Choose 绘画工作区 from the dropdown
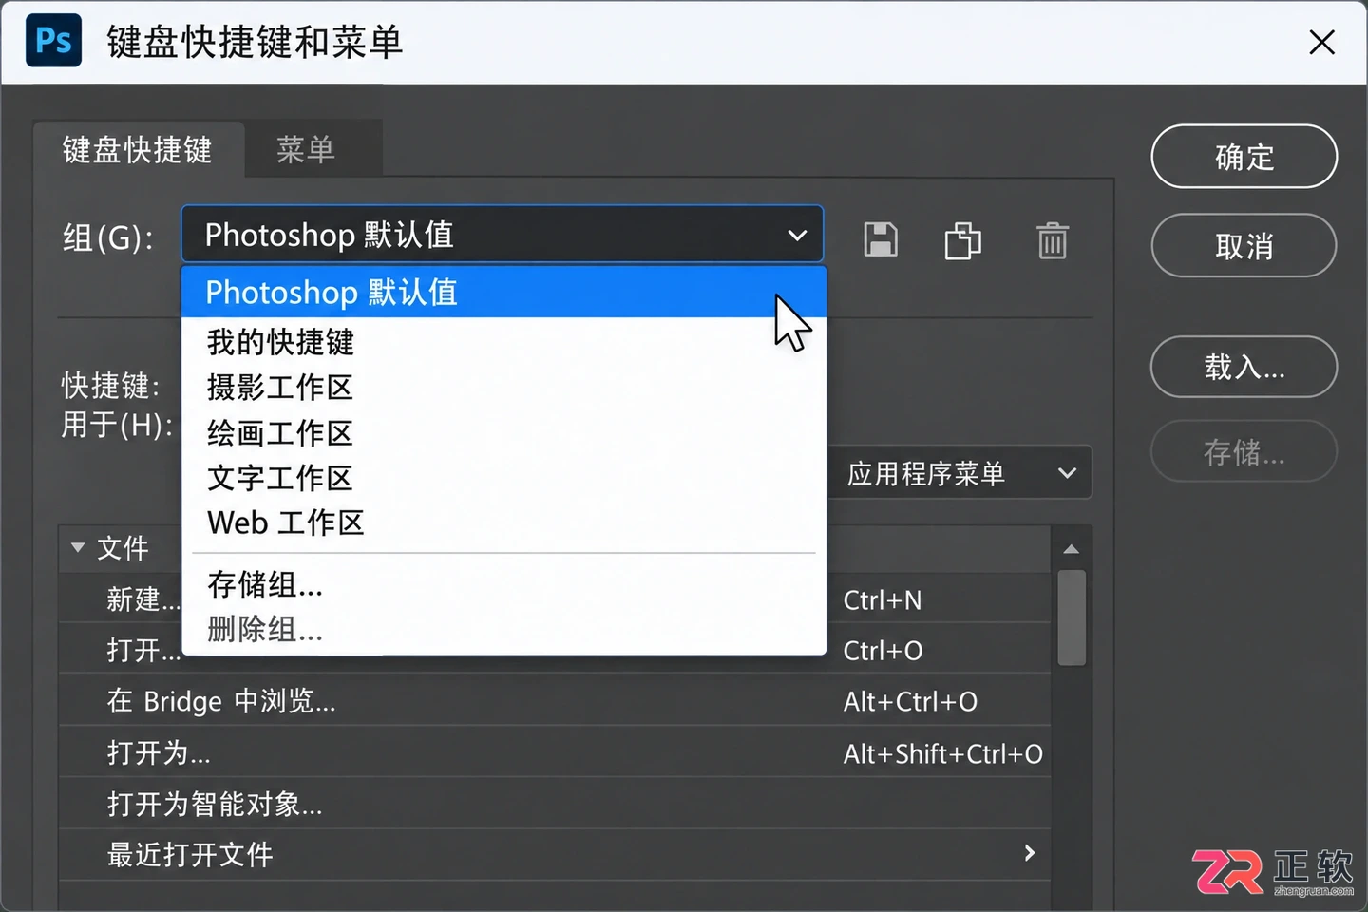 coord(503,432)
